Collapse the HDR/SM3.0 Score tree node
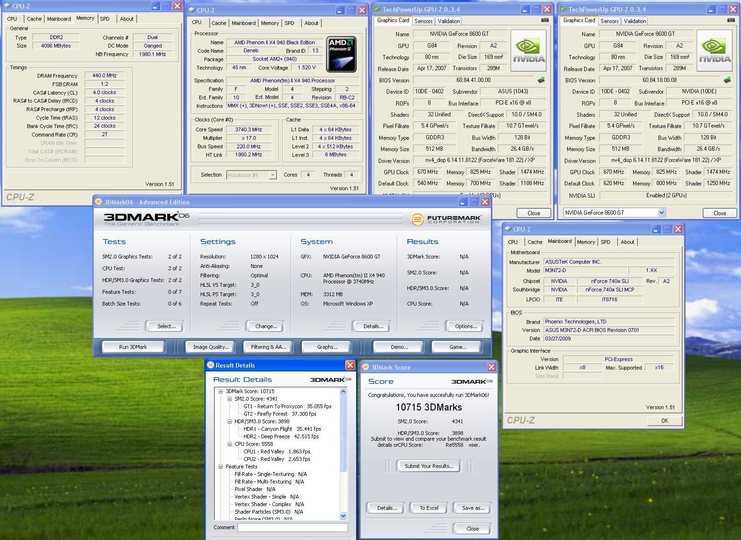Screen dimensions: 741x540 230,421
